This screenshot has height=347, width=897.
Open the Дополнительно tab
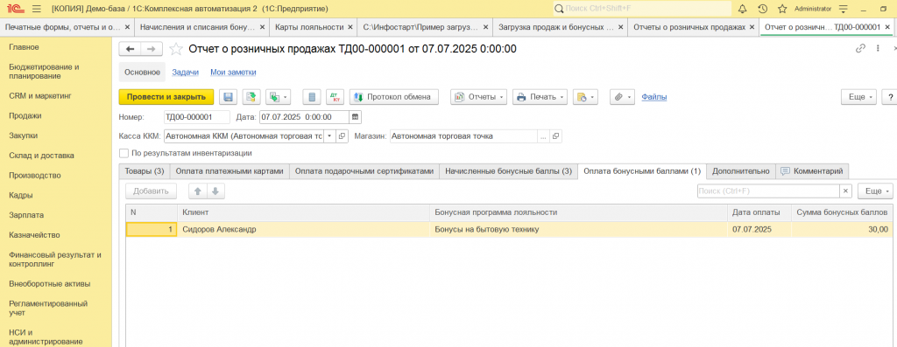coord(741,171)
